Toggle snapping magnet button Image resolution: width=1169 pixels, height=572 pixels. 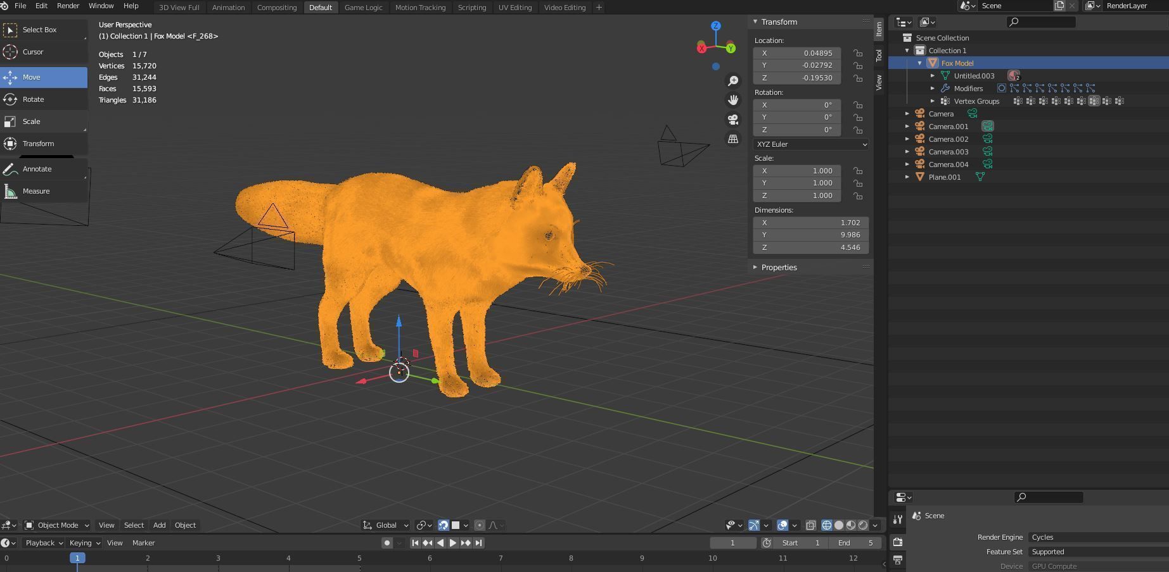pyautogui.click(x=443, y=525)
